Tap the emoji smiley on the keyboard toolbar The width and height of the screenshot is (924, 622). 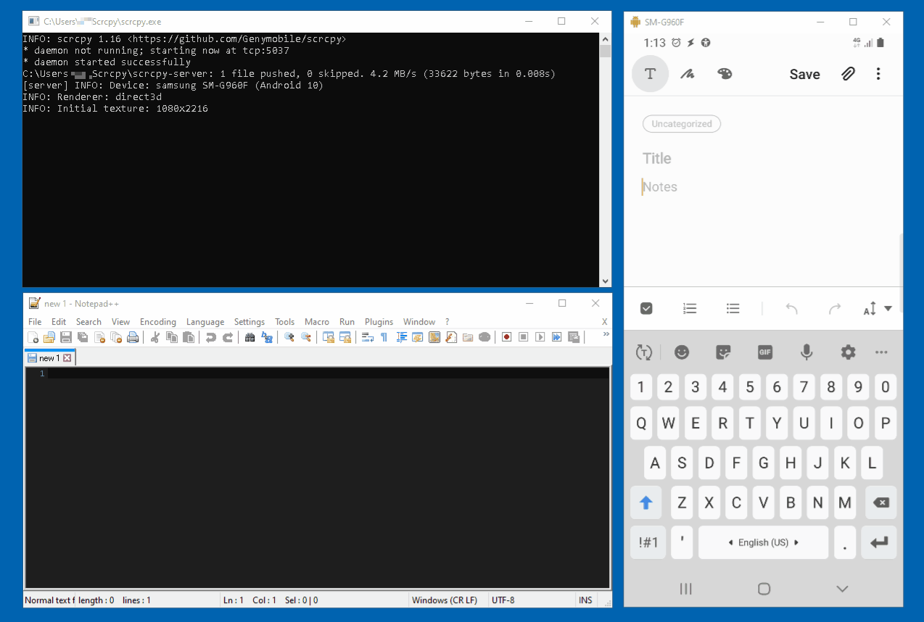click(682, 352)
